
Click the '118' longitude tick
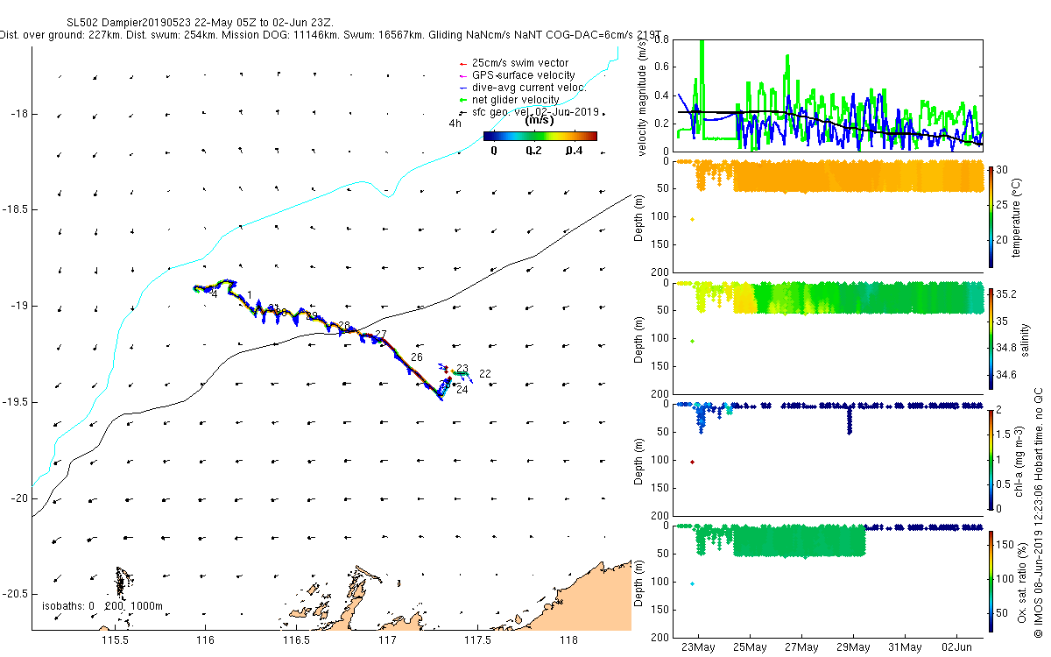coord(569,641)
